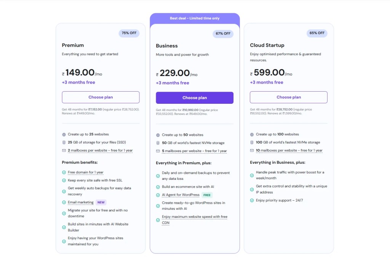Click globe icon beside 50 websites

158,135
